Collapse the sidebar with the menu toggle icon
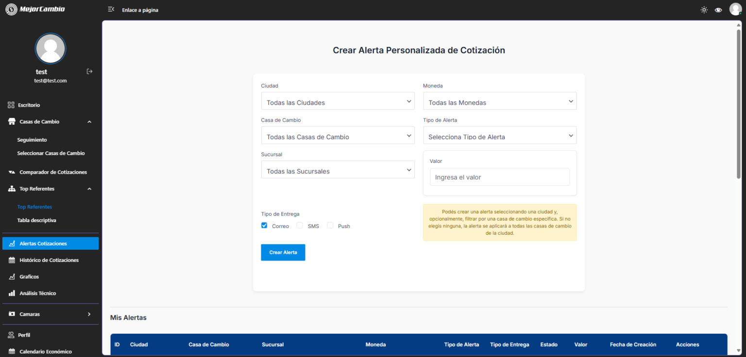The height and width of the screenshot is (357, 746). pos(111,9)
